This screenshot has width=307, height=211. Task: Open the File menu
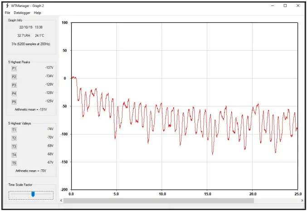coord(7,13)
